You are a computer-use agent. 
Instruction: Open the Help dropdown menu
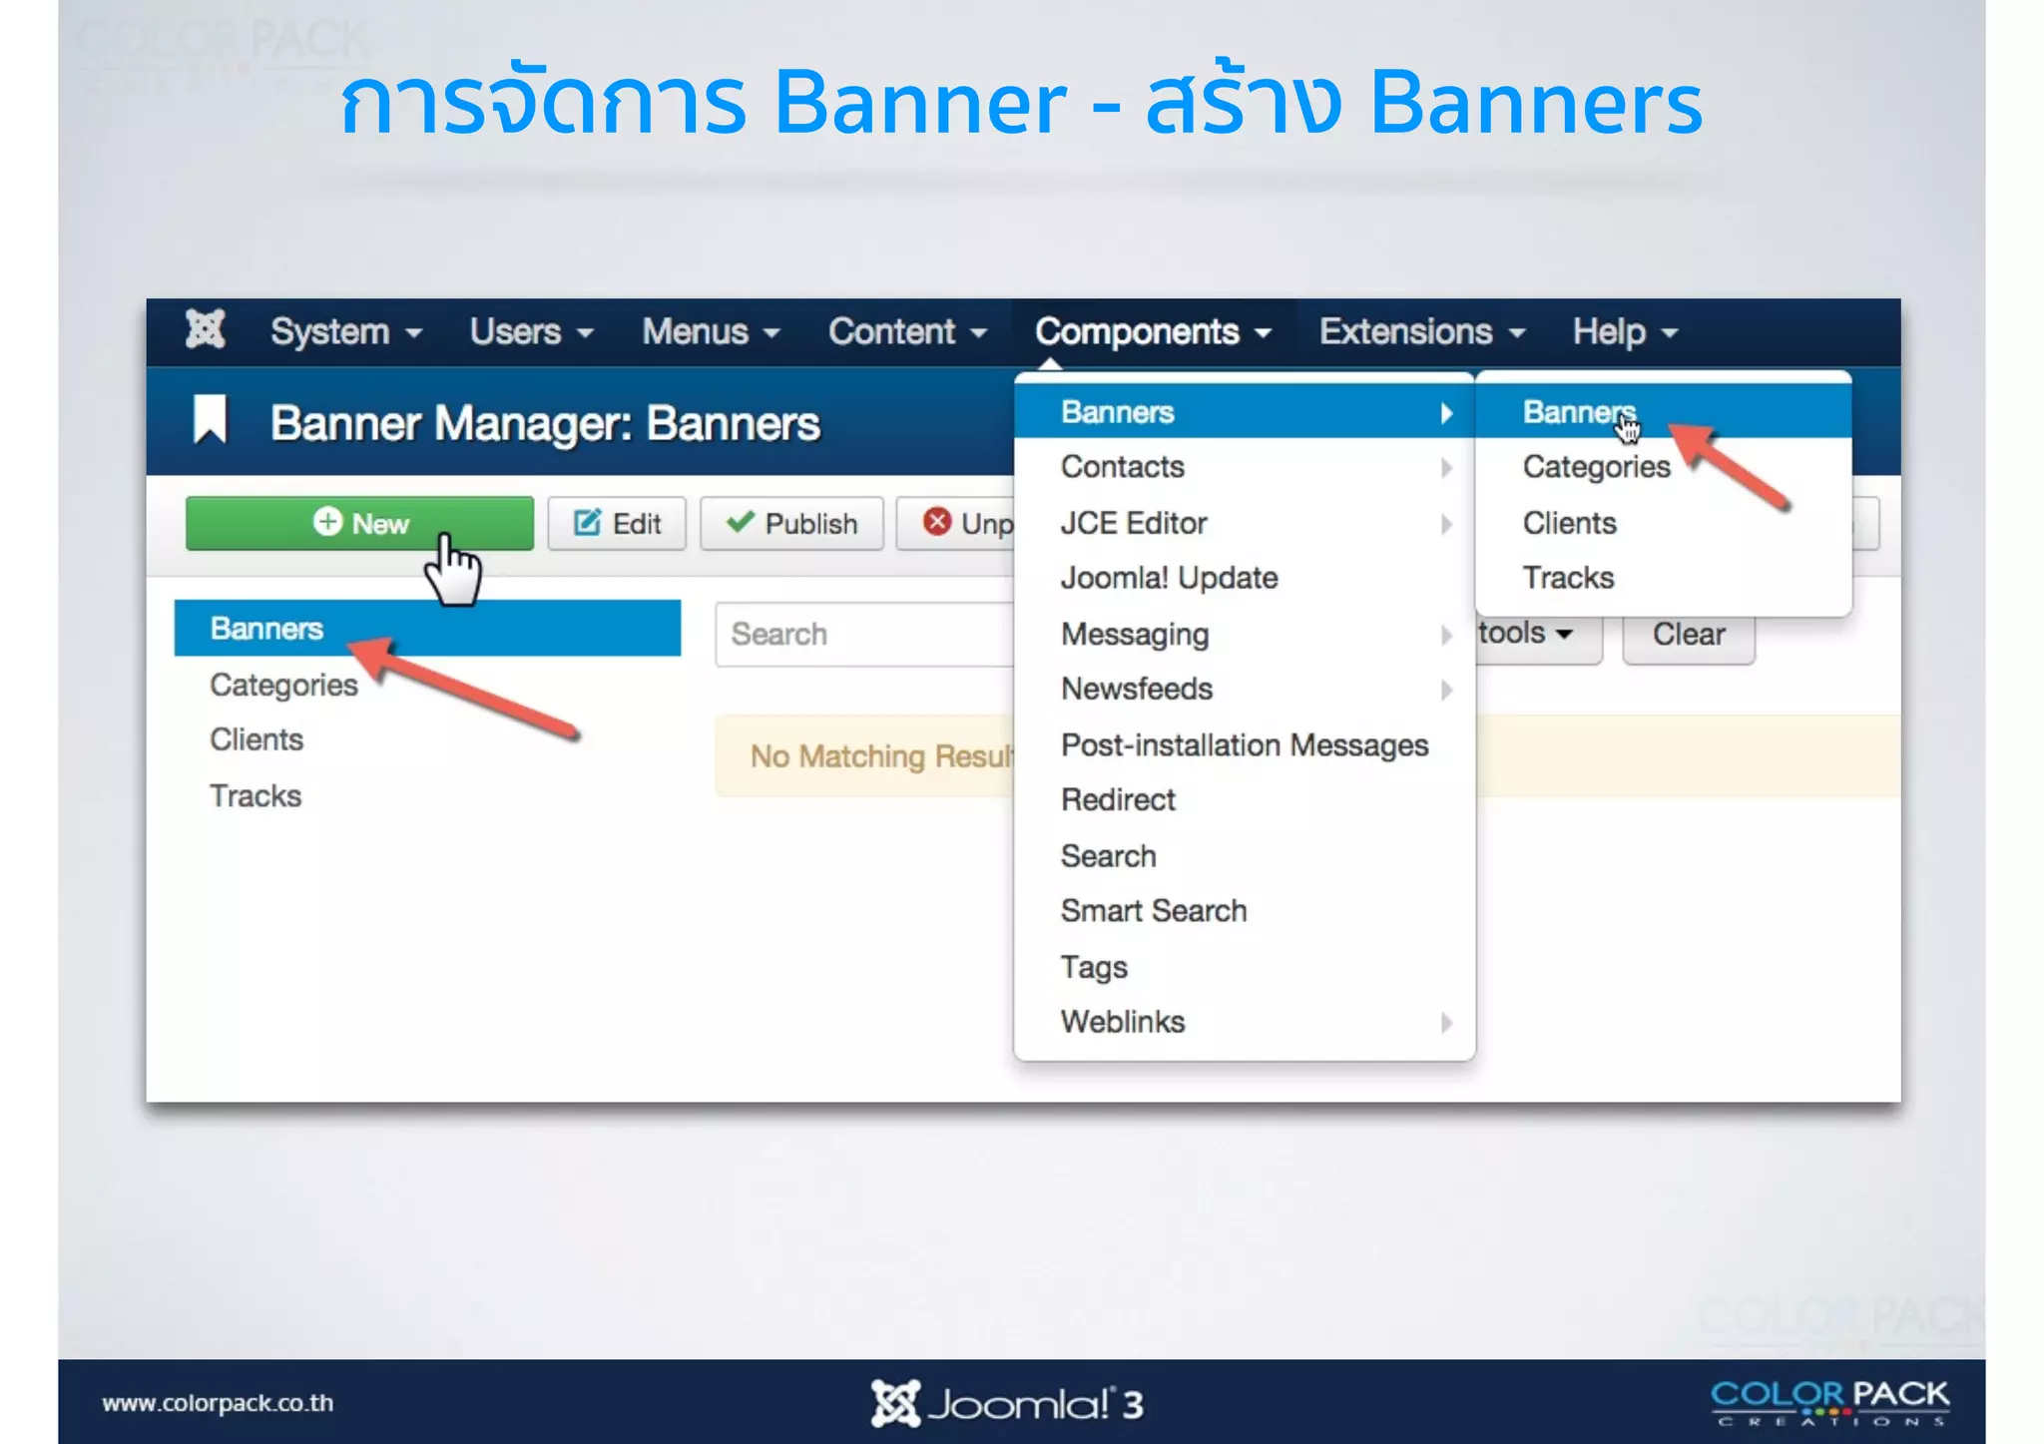(1625, 331)
